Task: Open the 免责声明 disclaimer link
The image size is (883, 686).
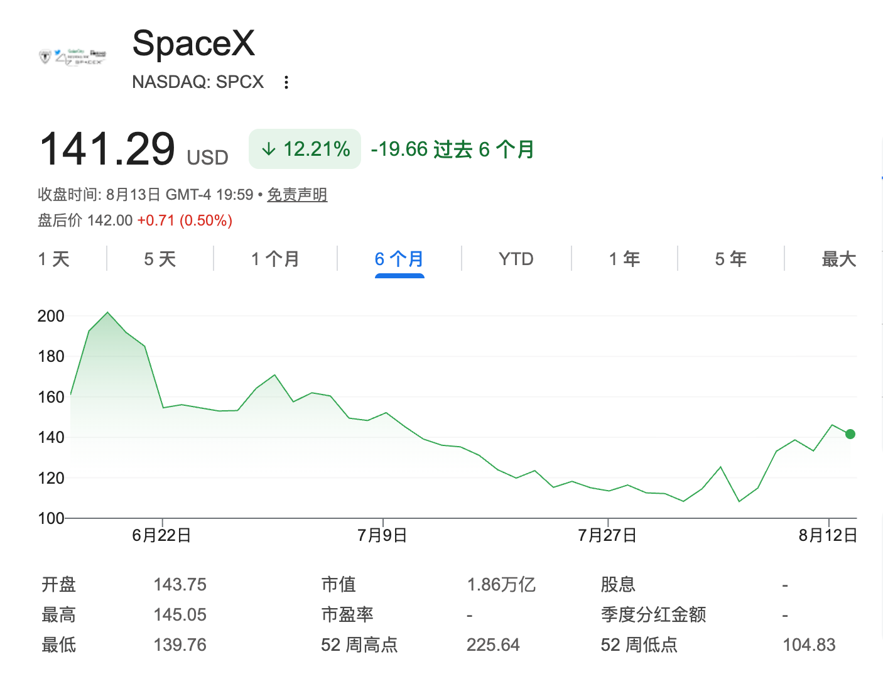Action: (x=297, y=195)
